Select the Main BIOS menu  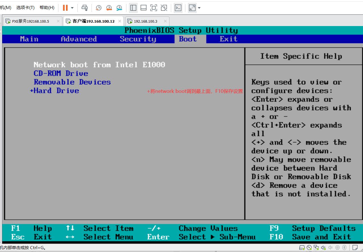pos(29,39)
